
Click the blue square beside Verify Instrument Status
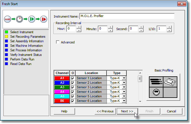point(7,55)
